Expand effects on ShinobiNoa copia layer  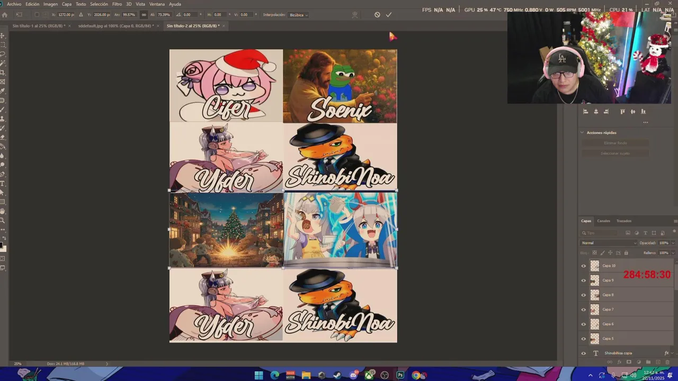tap(672, 353)
